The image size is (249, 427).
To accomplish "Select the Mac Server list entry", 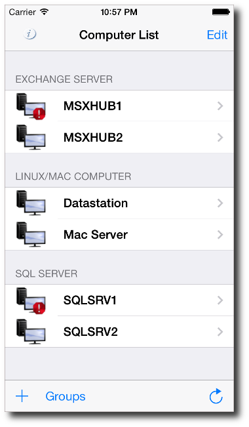I will tap(119, 234).
